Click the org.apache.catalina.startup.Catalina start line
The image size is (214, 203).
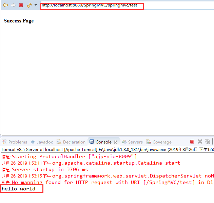pos(91,163)
